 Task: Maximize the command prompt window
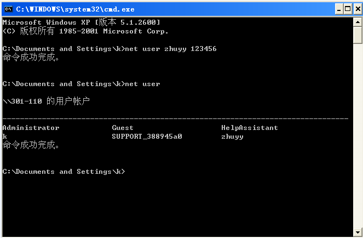click(347, 9)
